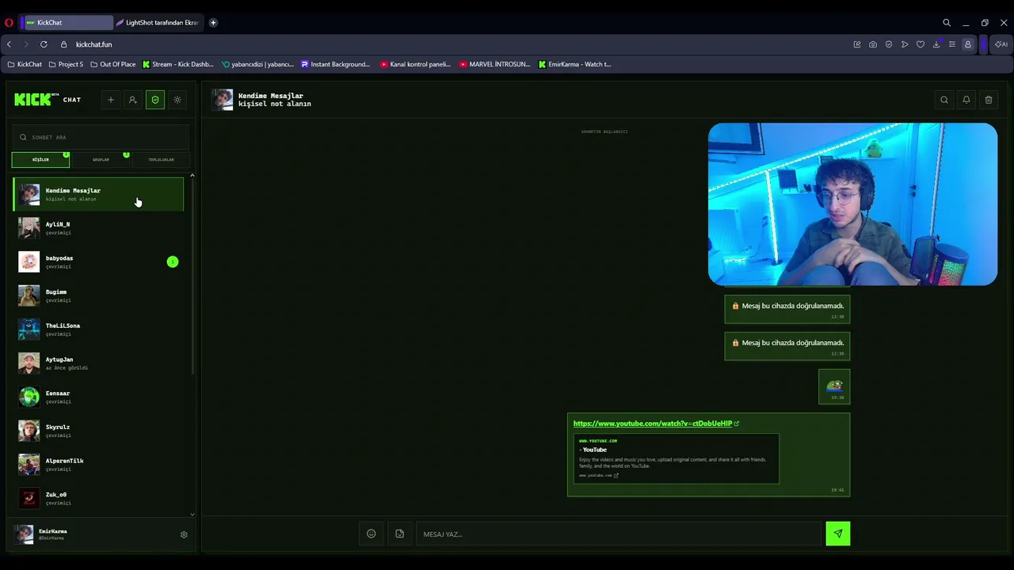Click first 'Mesaj bu cihazda doğrulanamadı' message
The height and width of the screenshot is (570, 1014).
787,310
